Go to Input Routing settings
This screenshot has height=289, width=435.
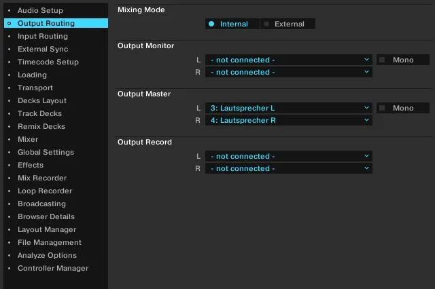click(x=42, y=36)
